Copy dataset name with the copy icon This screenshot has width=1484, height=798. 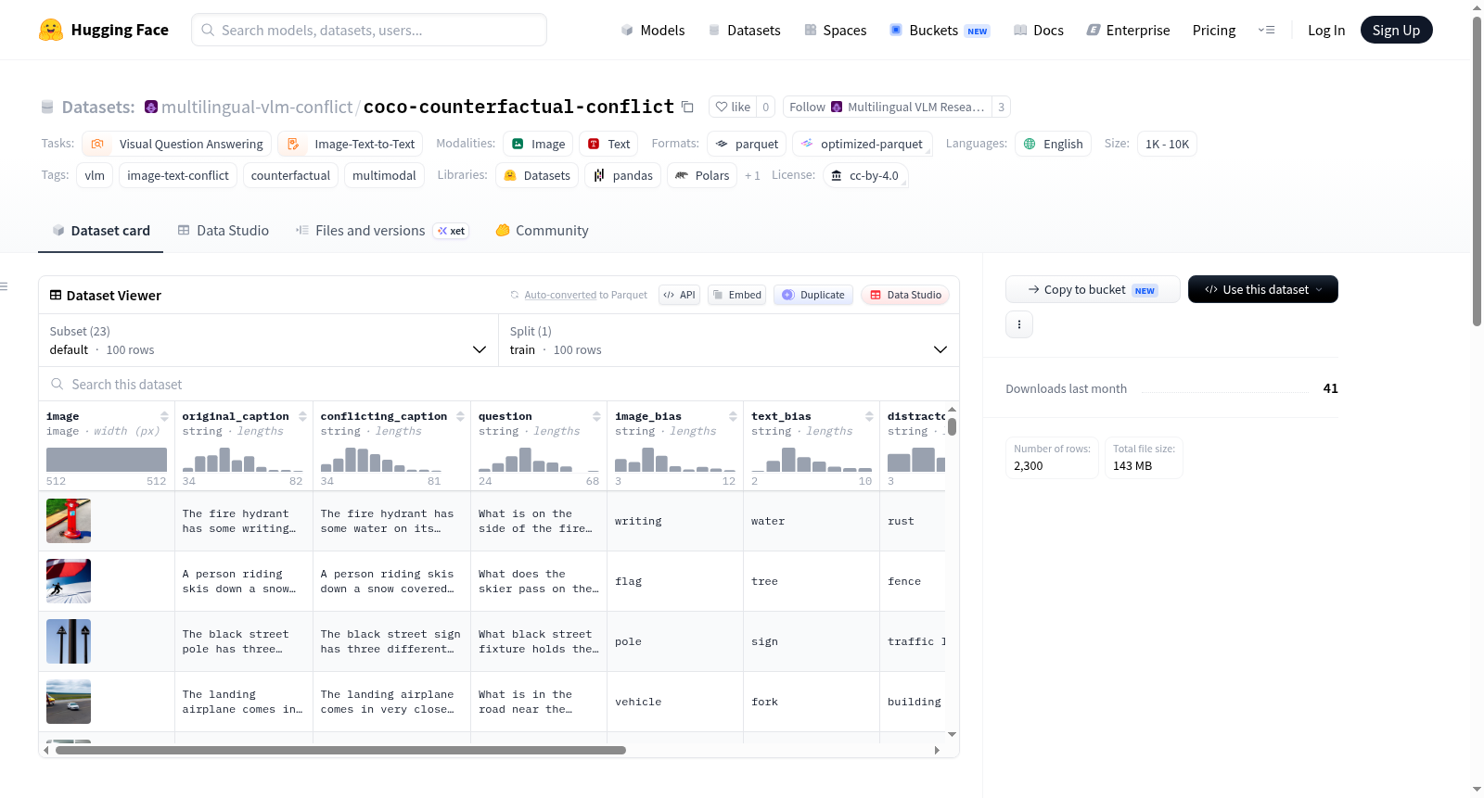coord(687,107)
